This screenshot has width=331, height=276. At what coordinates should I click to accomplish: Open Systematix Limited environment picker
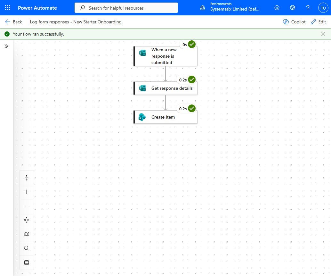coord(235,9)
